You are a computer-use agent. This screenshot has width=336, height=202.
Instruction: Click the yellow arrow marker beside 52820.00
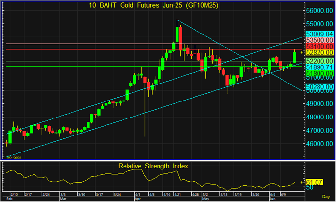(301, 52)
